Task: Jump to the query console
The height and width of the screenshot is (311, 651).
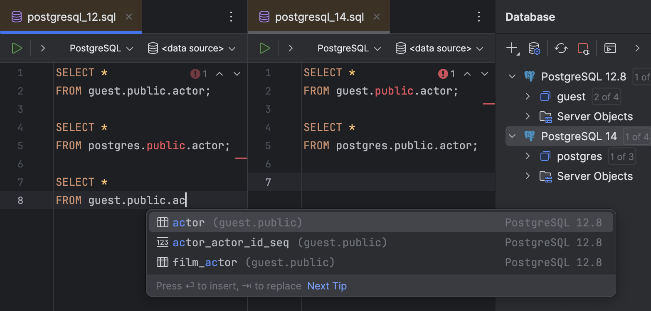Action: click(x=610, y=48)
